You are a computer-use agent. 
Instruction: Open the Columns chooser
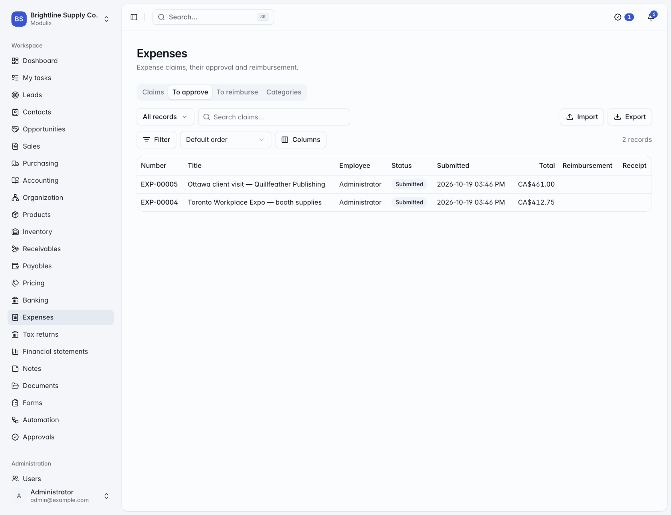[x=301, y=140]
